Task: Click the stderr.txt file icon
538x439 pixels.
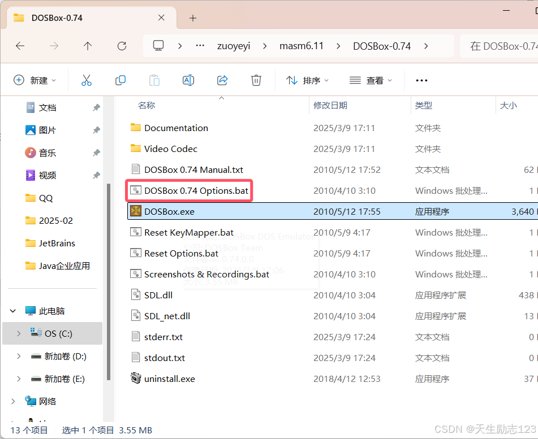Action: 136,337
